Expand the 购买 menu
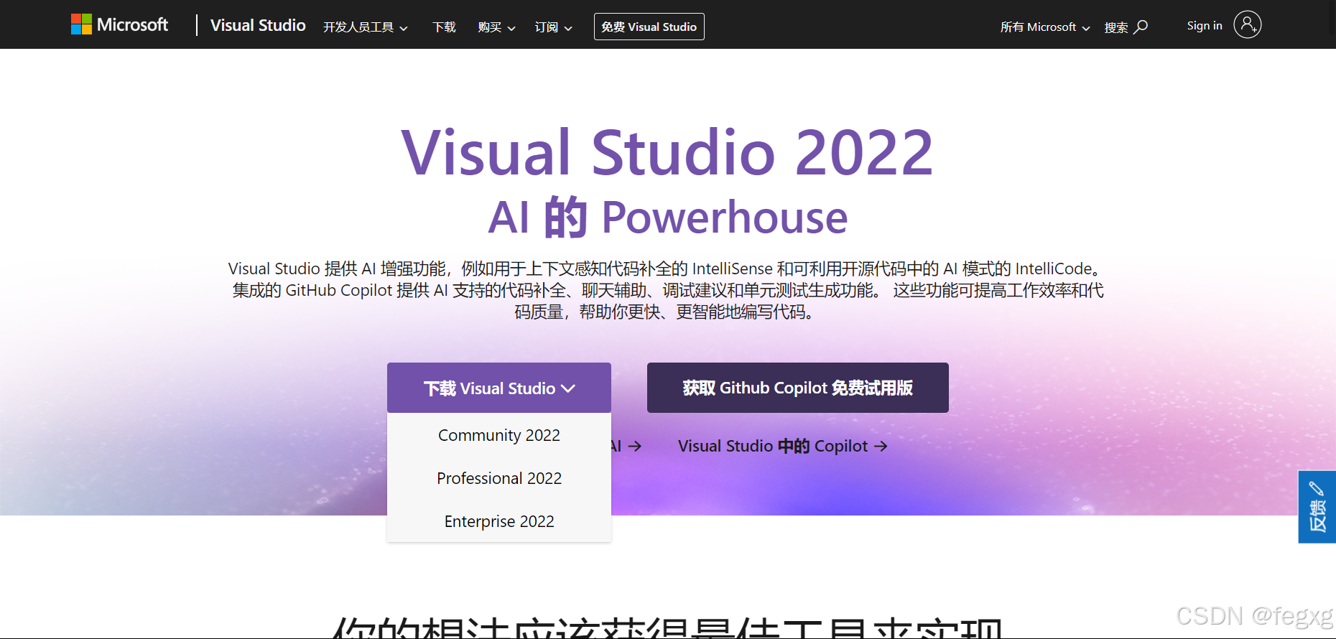 [x=496, y=27]
